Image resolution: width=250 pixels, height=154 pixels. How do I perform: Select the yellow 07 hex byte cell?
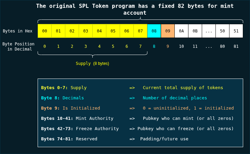(x=140, y=31)
